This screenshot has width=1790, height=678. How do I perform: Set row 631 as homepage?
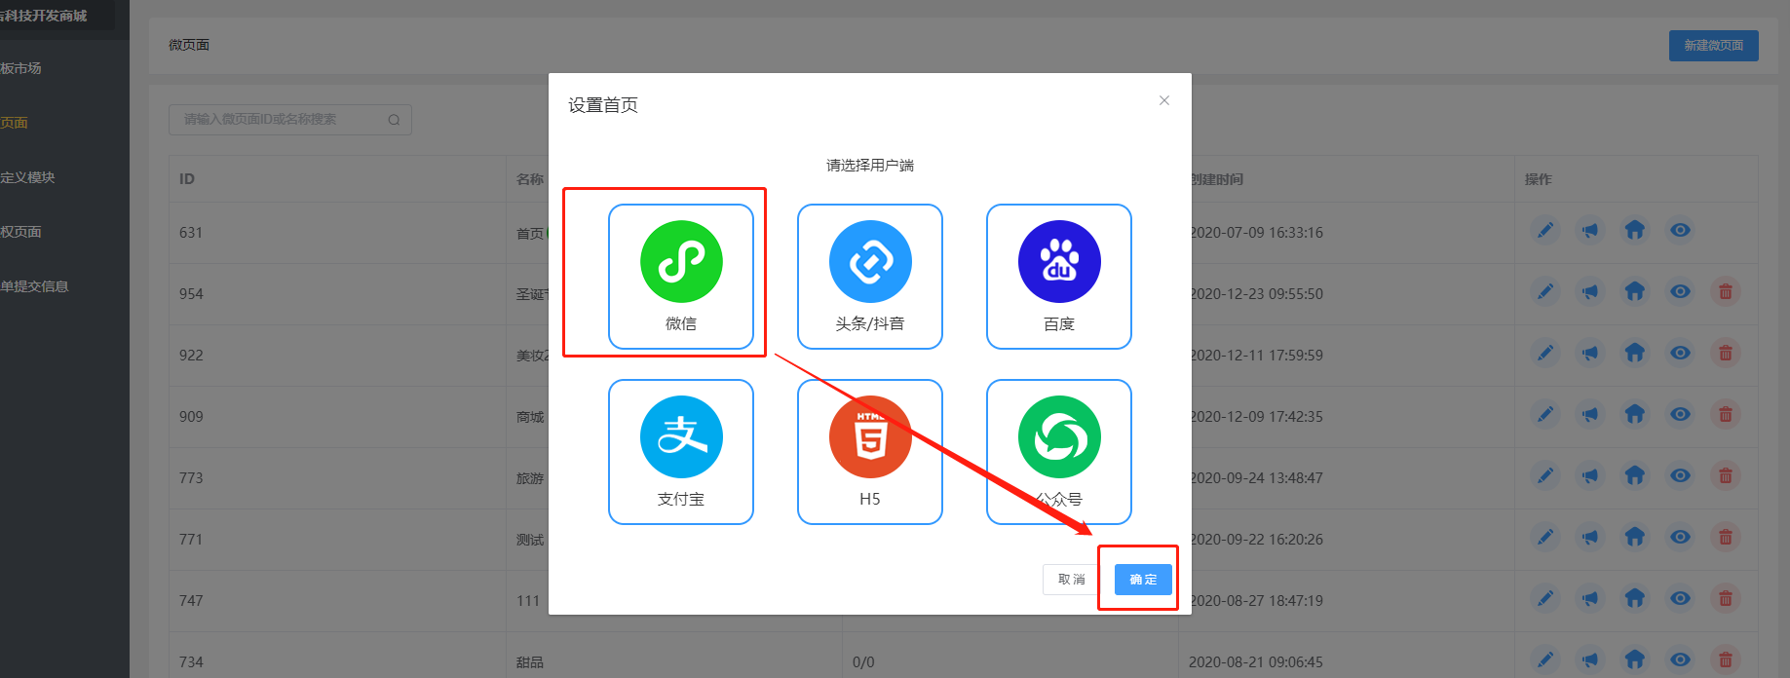point(1635,231)
